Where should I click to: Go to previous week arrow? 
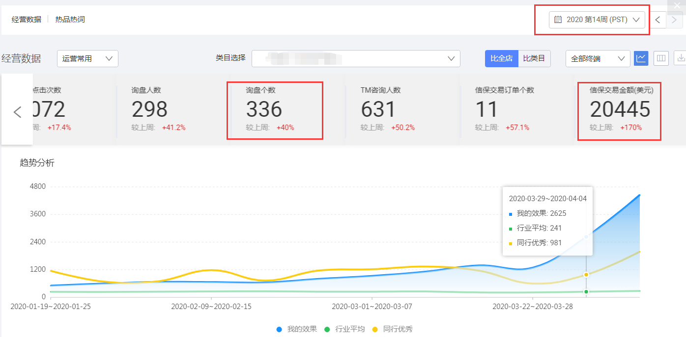[657, 20]
